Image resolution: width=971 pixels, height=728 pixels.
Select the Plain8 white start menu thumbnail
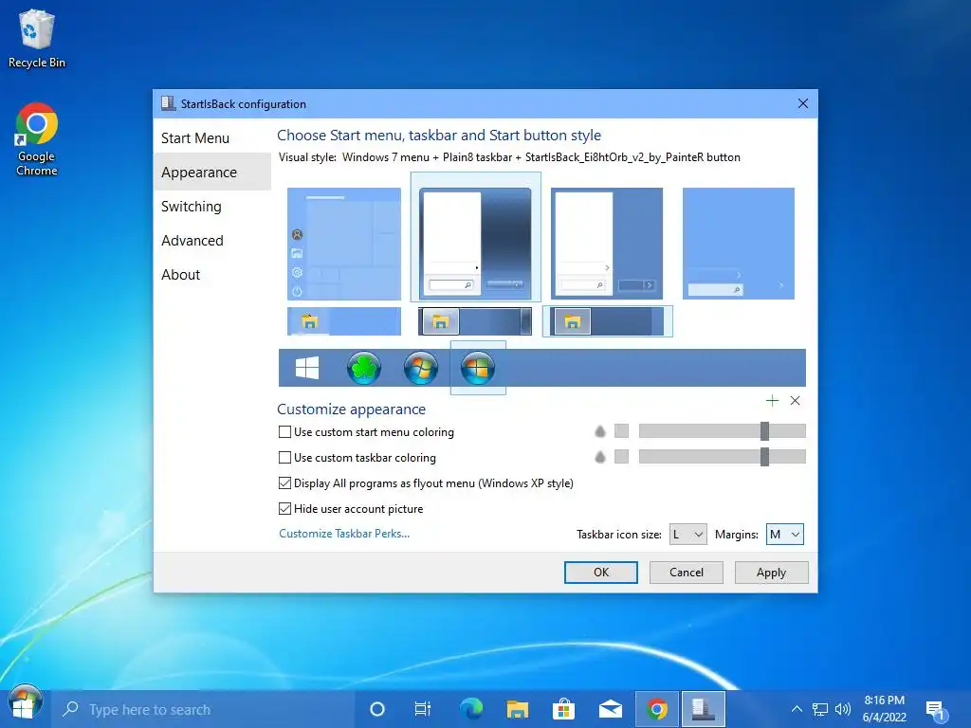607,244
